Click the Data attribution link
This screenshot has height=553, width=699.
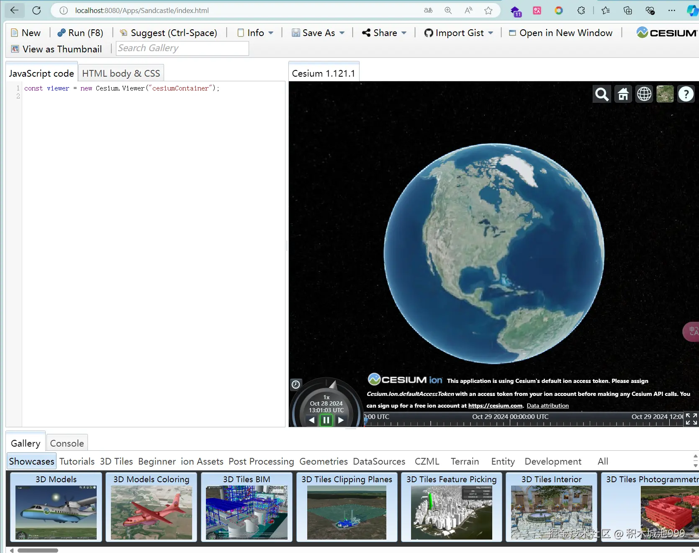click(547, 406)
